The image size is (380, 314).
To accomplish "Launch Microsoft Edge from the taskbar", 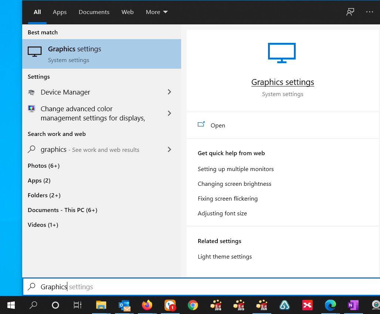I will [330, 306].
